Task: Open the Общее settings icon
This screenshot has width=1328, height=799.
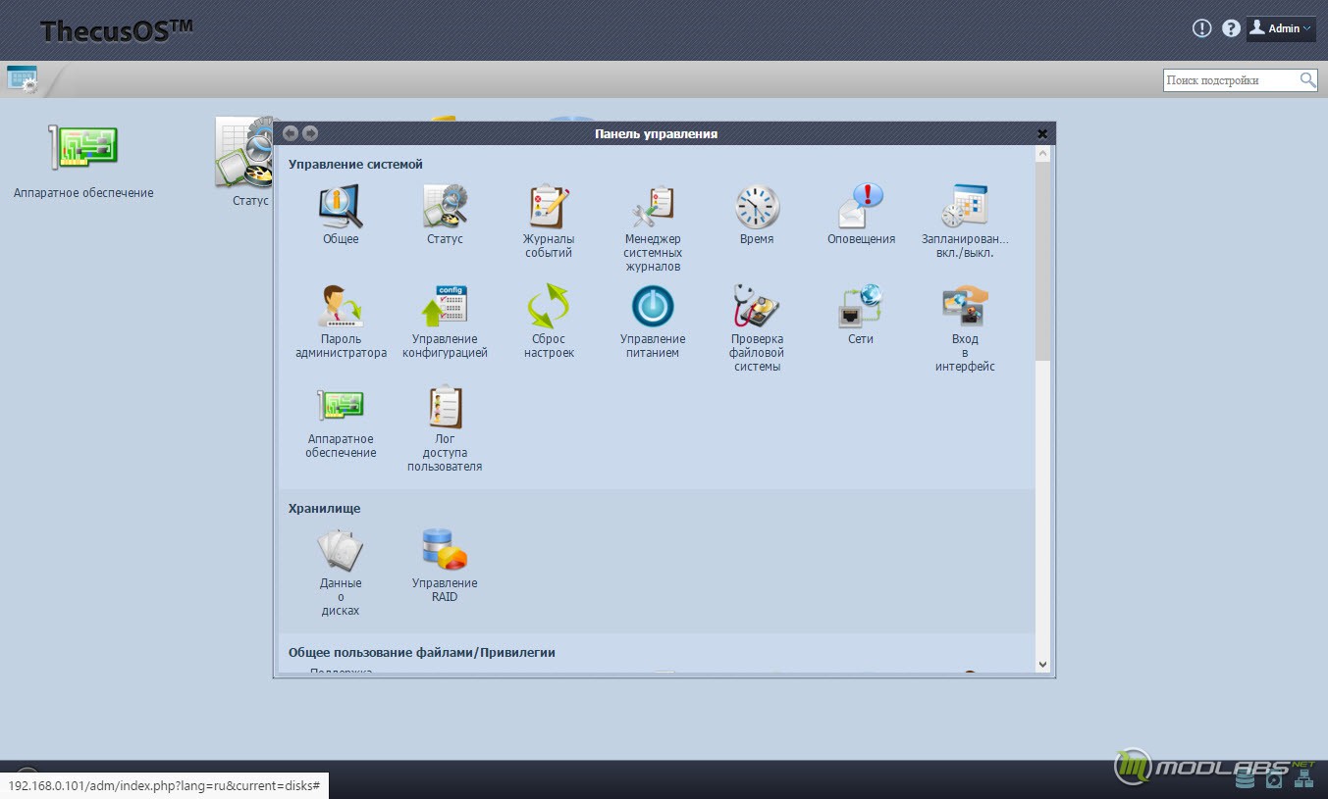Action: pyautogui.click(x=341, y=207)
